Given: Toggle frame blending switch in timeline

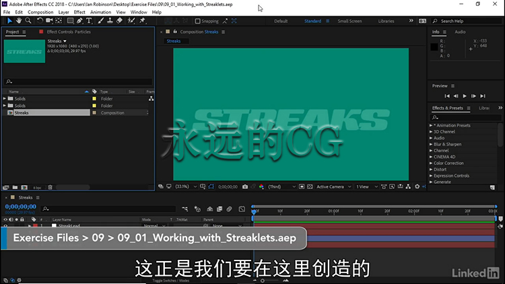Looking at the screenshot, I should (x=220, y=209).
